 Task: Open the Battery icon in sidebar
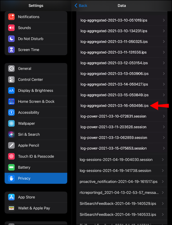[11, 167]
